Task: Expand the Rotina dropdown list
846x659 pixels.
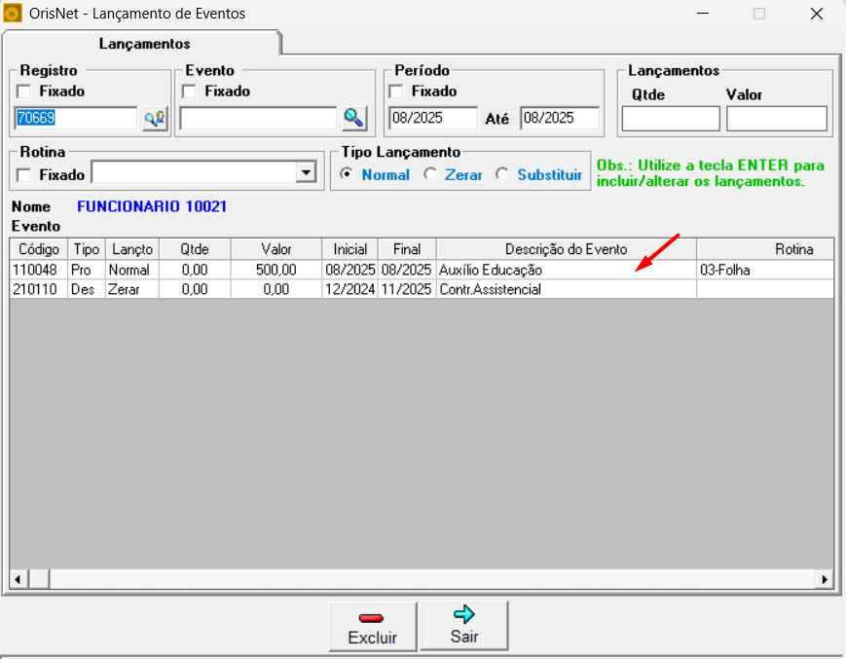Action: click(x=306, y=173)
